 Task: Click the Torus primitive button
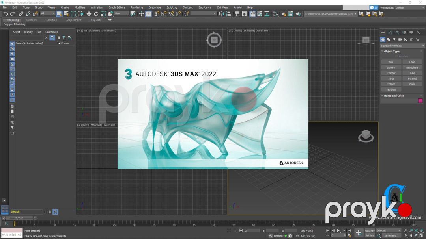(x=391, y=79)
